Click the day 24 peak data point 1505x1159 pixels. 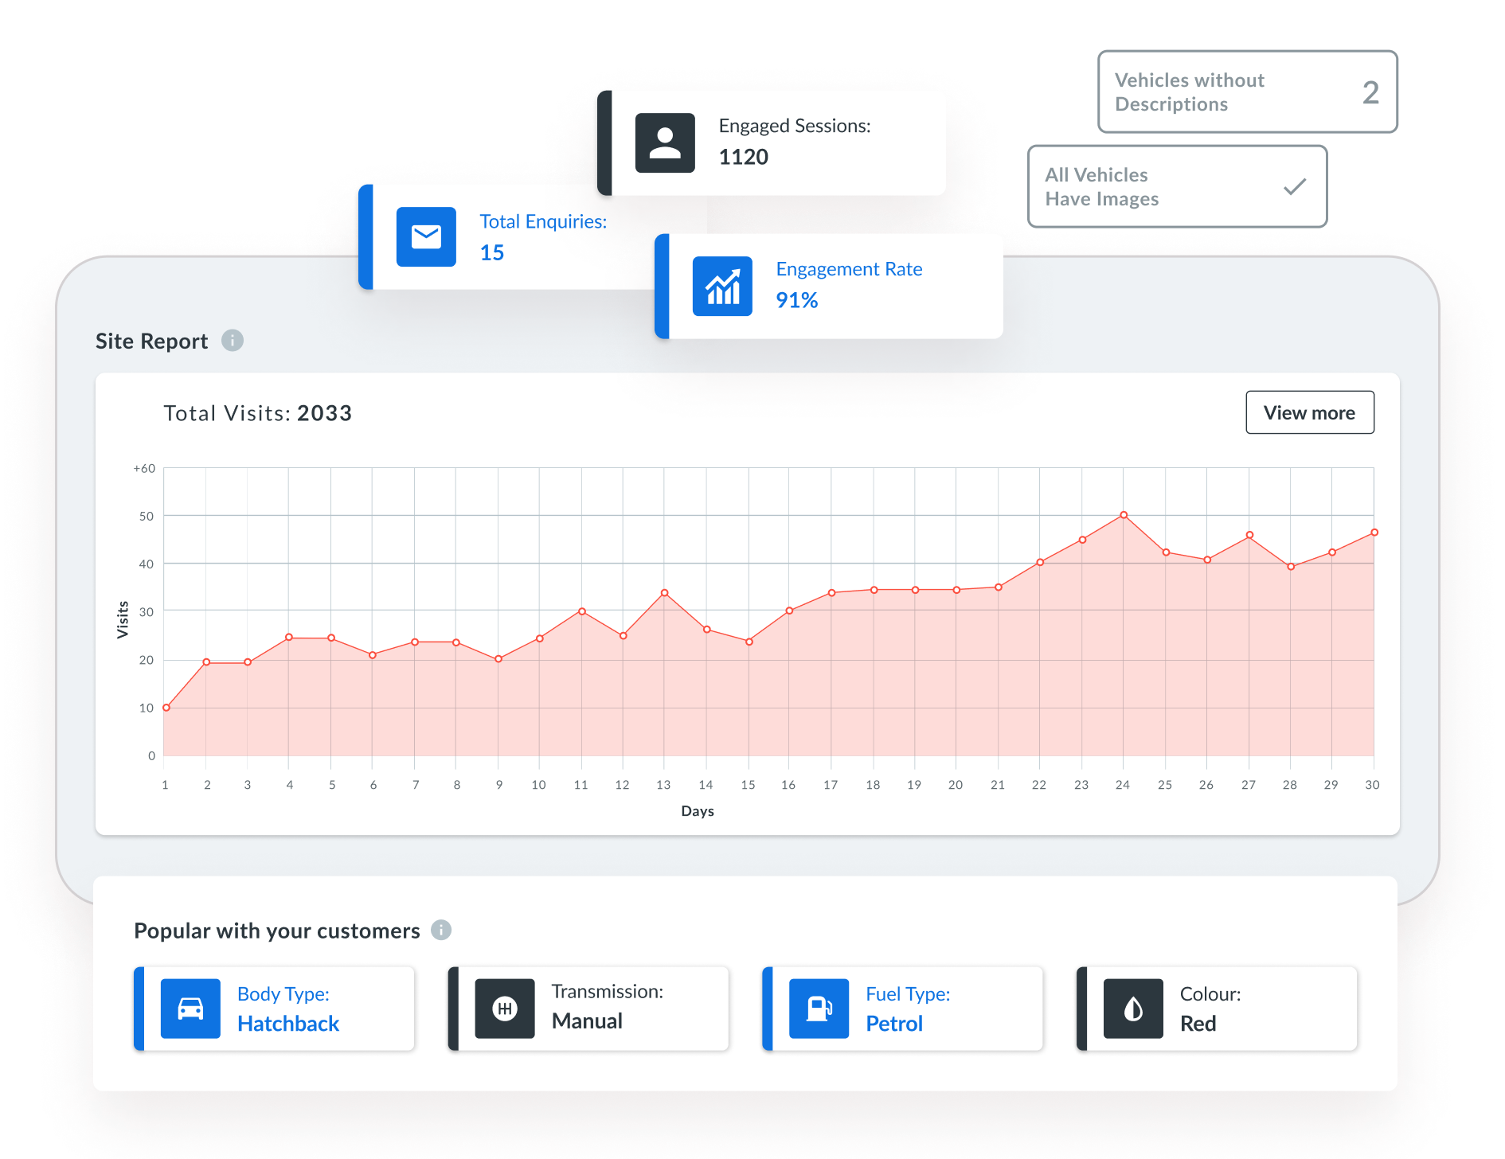point(1124,515)
